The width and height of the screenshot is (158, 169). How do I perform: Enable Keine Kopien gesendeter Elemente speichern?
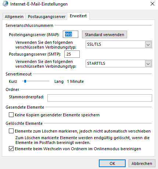pyautogui.click(x=11, y=115)
